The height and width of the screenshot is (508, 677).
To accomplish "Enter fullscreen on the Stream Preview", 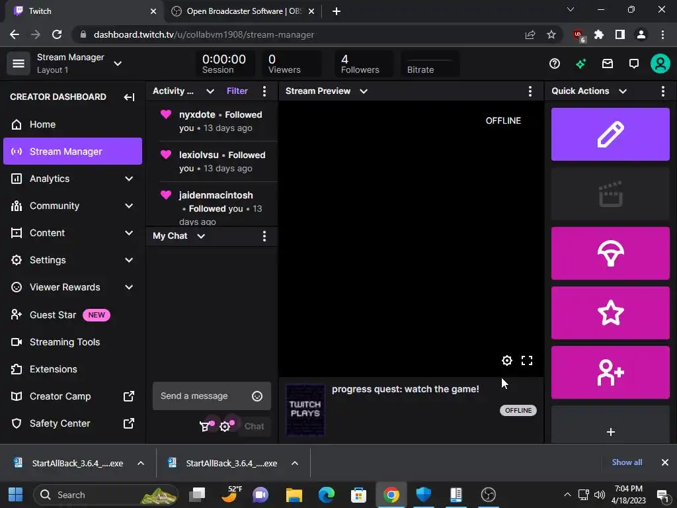I will 527,360.
